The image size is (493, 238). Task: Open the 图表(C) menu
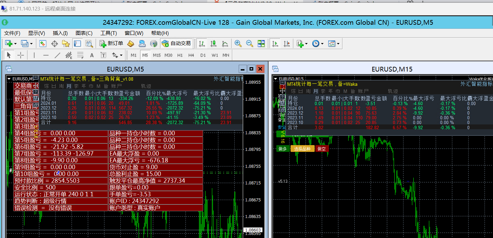click(x=84, y=33)
